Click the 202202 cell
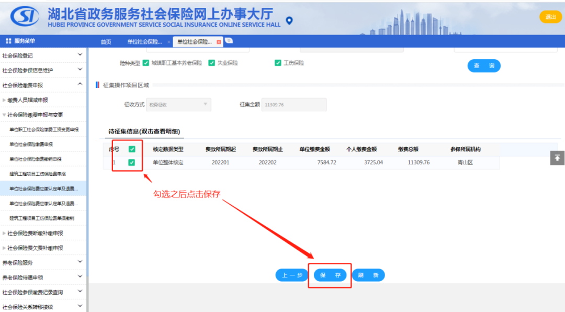Image resolution: width=565 pixels, height=312 pixels. point(268,162)
